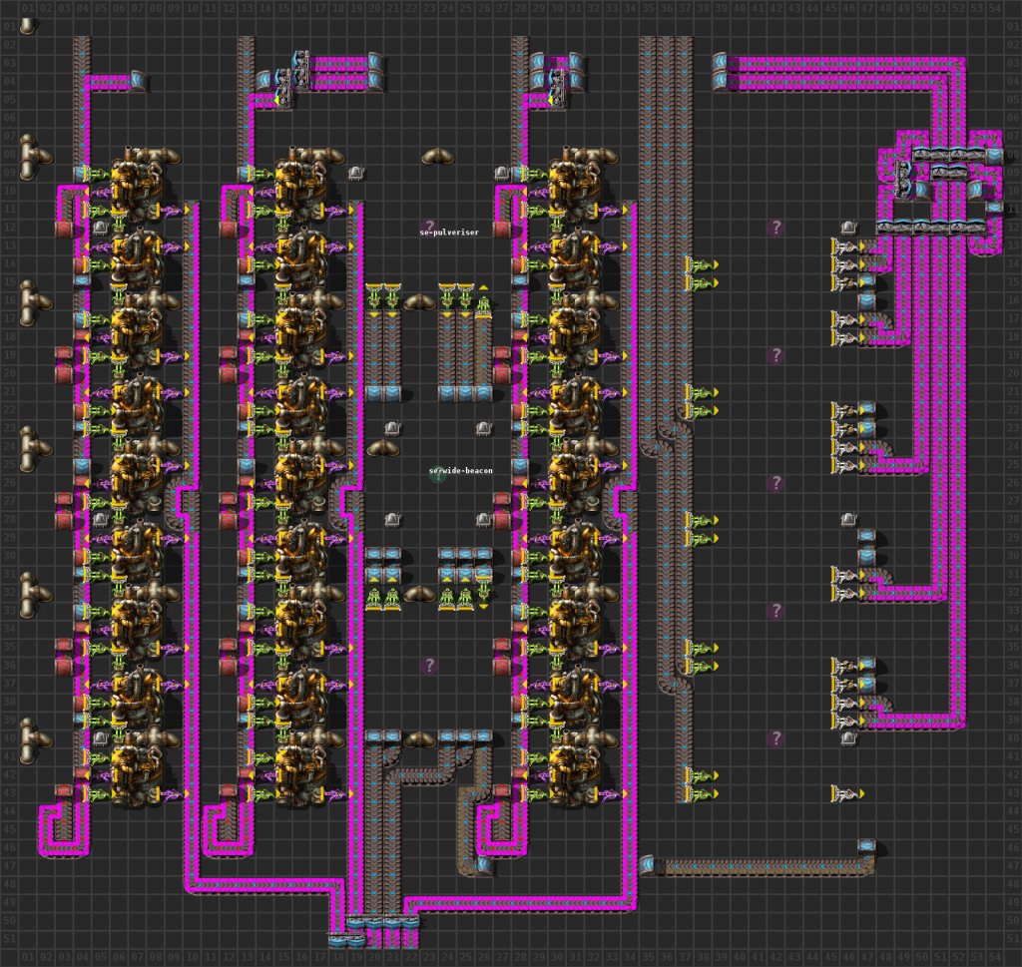Select the right-side question mark at row 19
This screenshot has height=967, width=1022.
coord(775,355)
